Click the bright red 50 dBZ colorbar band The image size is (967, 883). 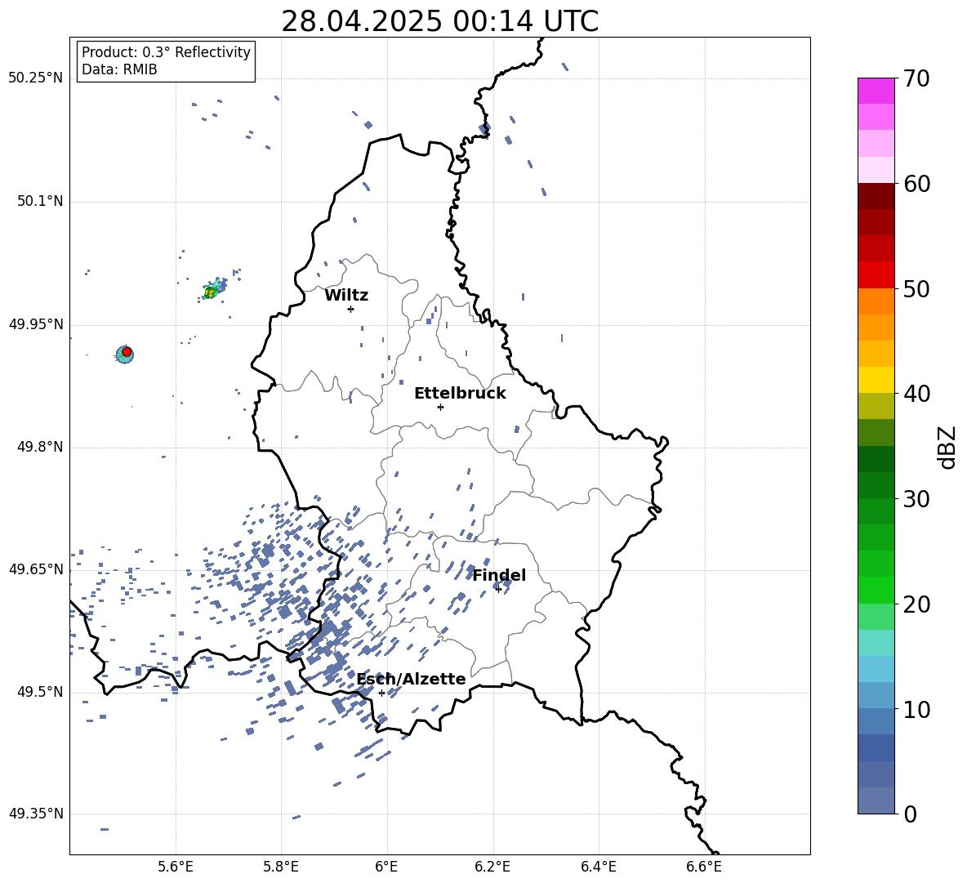point(876,275)
